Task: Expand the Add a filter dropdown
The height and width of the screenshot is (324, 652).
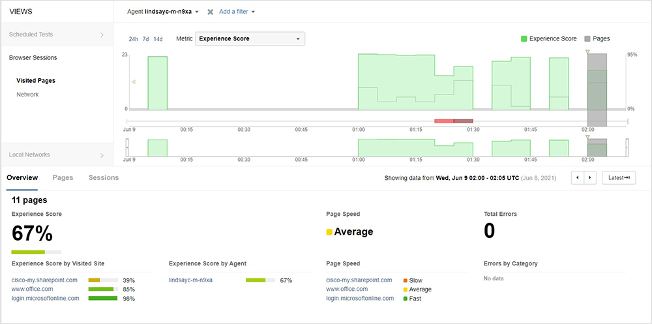Action: tap(237, 12)
